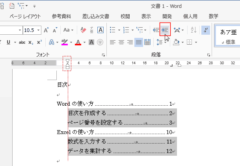
Task: Open the ページ レイアウト tab
Action: coord(25,16)
